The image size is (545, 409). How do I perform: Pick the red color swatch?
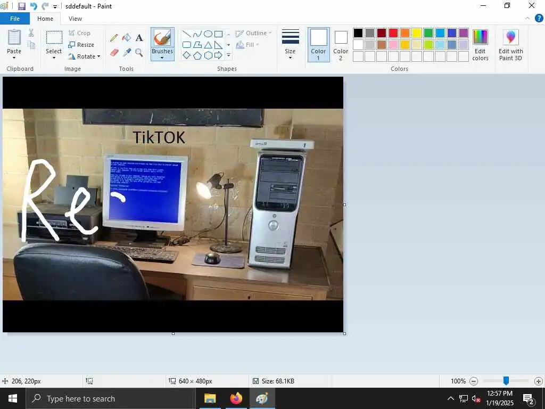393,33
